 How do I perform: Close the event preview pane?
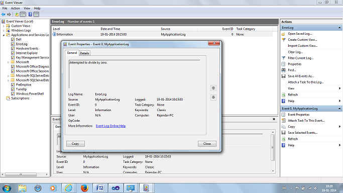point(274,119)
